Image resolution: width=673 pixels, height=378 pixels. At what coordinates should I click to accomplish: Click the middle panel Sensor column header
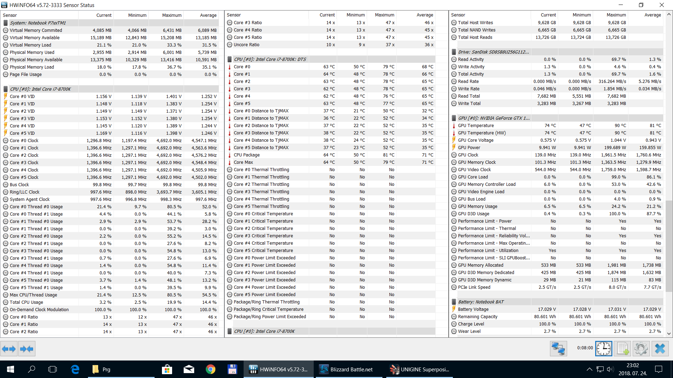click(267, 15)
